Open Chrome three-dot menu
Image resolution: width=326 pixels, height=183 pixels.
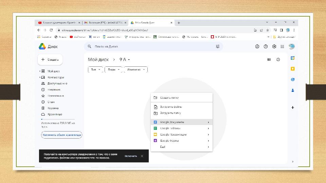[294, 30]
